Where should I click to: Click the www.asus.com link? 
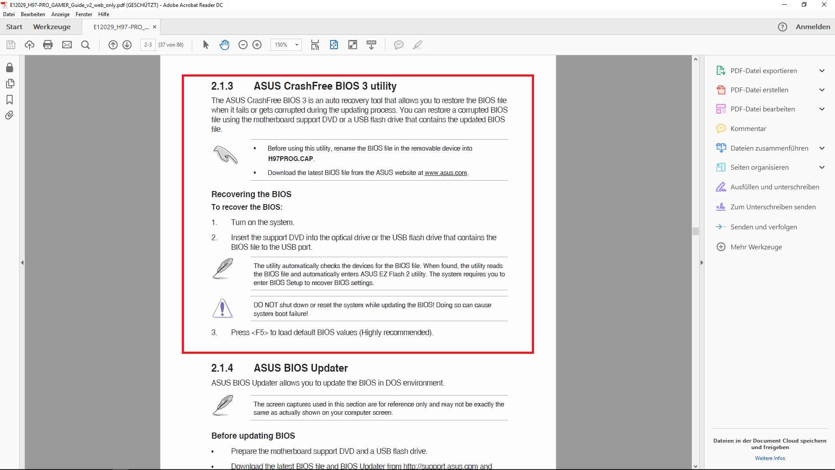pos(445,173)
